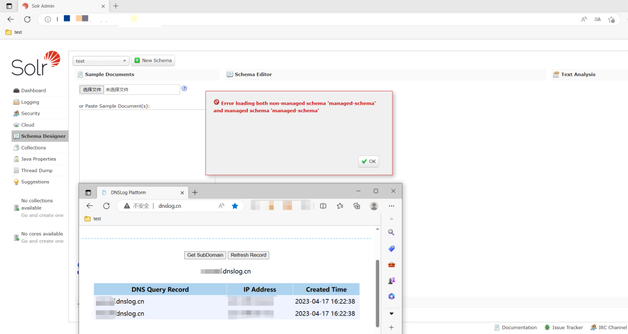Image resolution: width=628 pixels, height=334 pixels.
Task: Click the blue favorite star in DNSLog window
Action: pyautogui.click(x=235, y=205)
